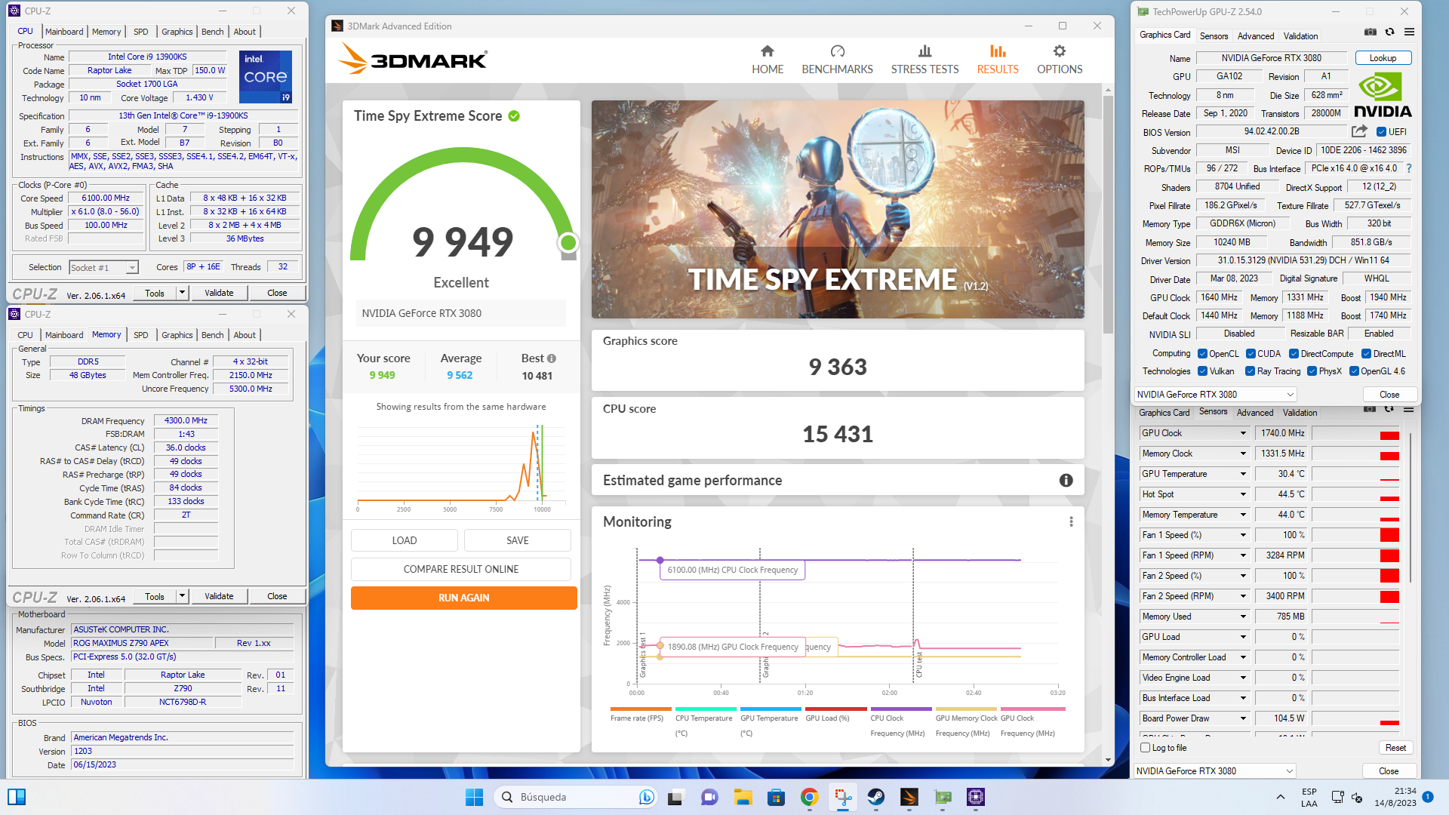Toggle CUDA checkbox

[1251, 354]
